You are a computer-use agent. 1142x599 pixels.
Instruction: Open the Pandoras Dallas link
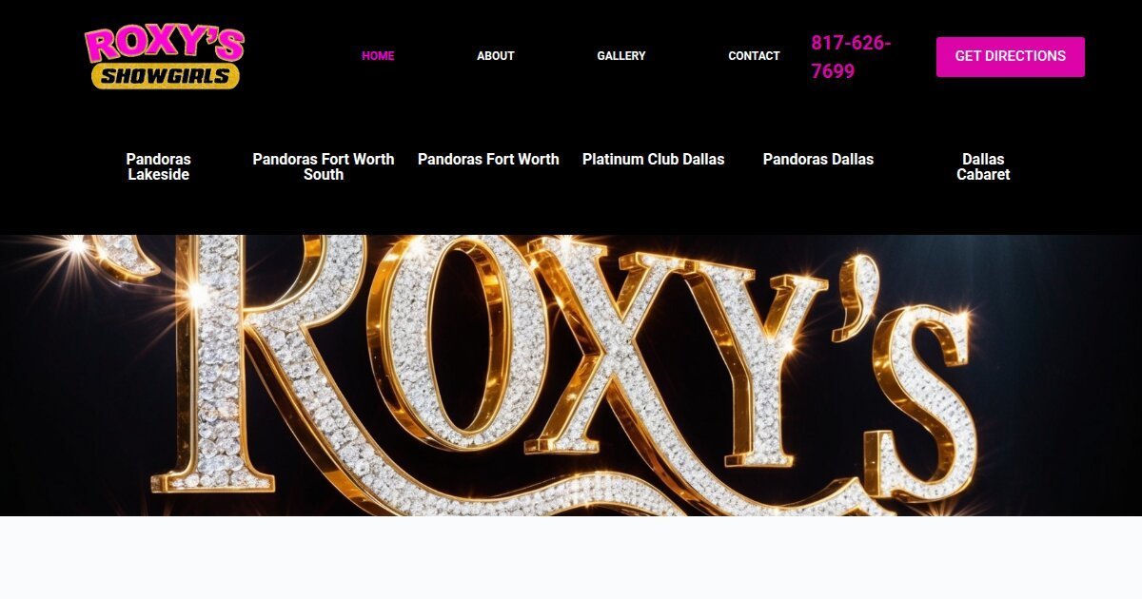[818, 160]
